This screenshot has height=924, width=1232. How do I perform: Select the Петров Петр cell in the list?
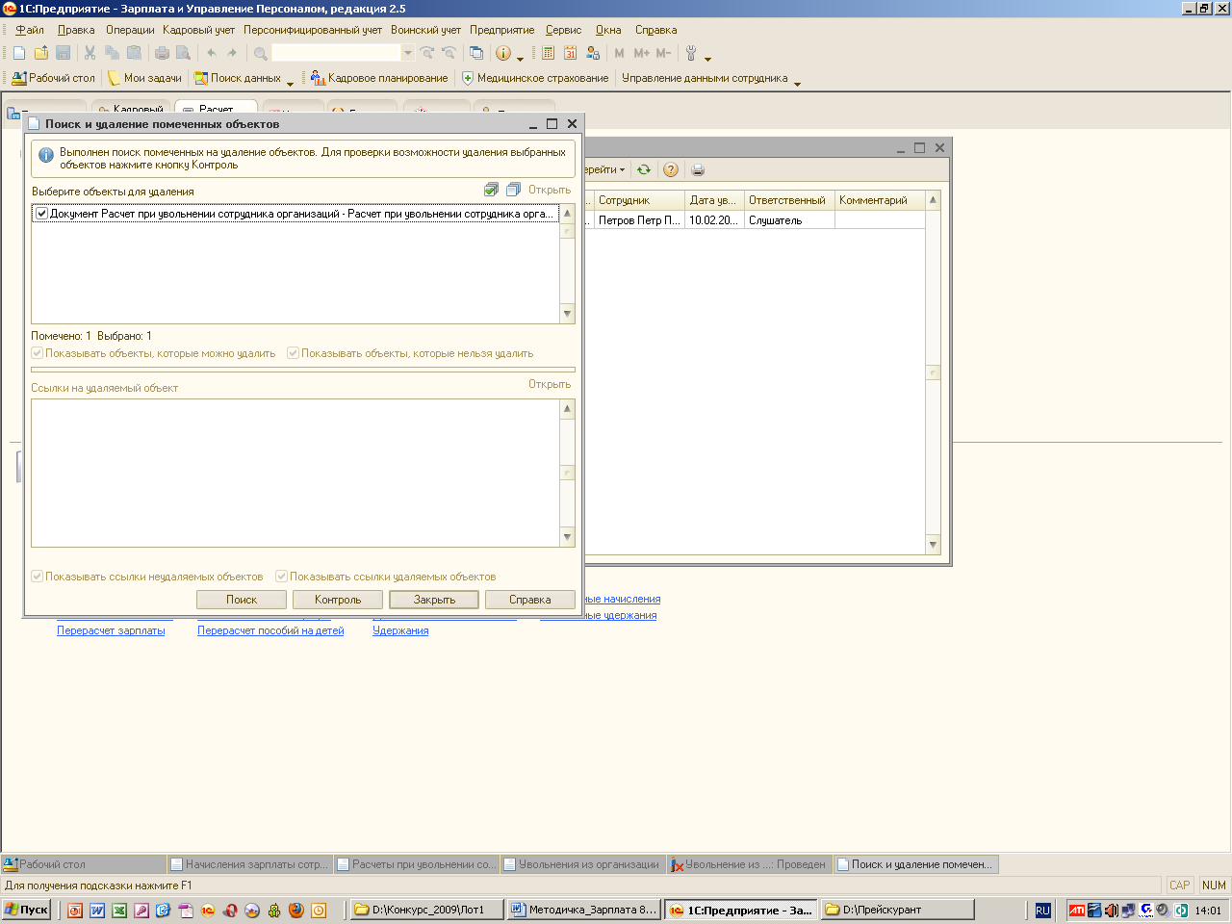(x=638, y=220)
